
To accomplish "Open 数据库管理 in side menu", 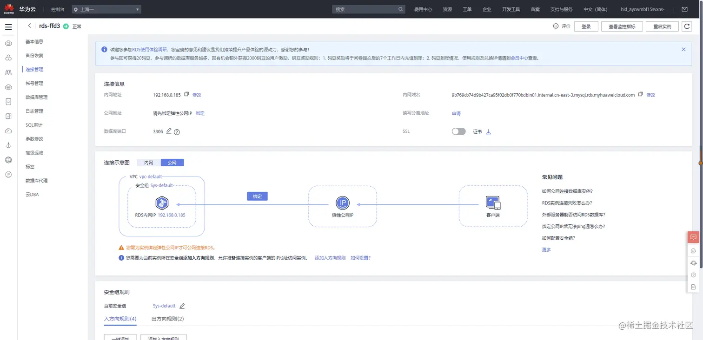I will coord(37,97).
